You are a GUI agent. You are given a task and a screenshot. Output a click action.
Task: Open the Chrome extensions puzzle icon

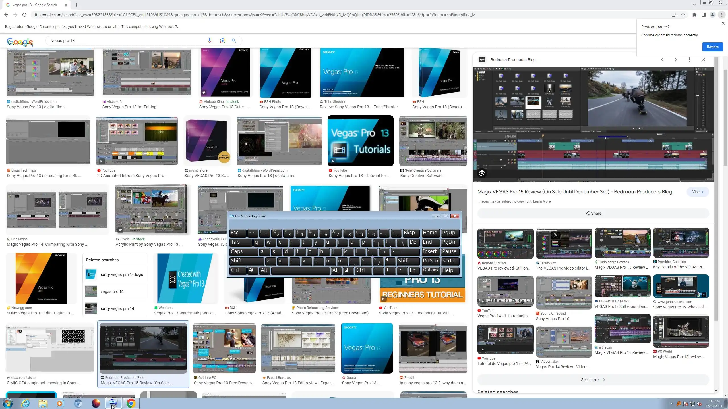[694, 15]
